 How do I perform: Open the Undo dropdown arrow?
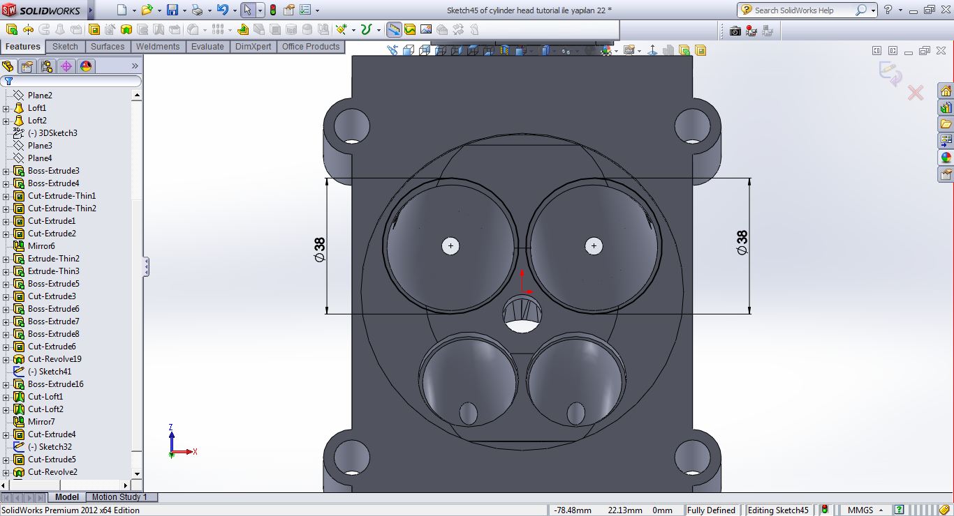tap(234, 10)
